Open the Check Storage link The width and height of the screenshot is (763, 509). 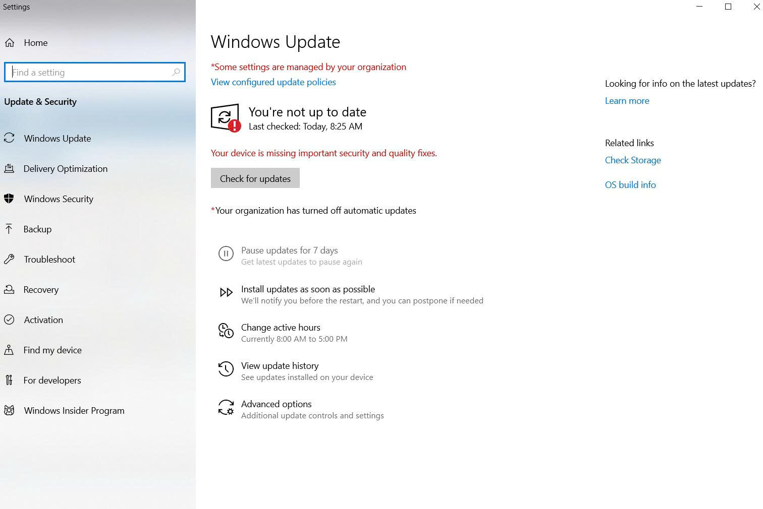tap(632, 160)
